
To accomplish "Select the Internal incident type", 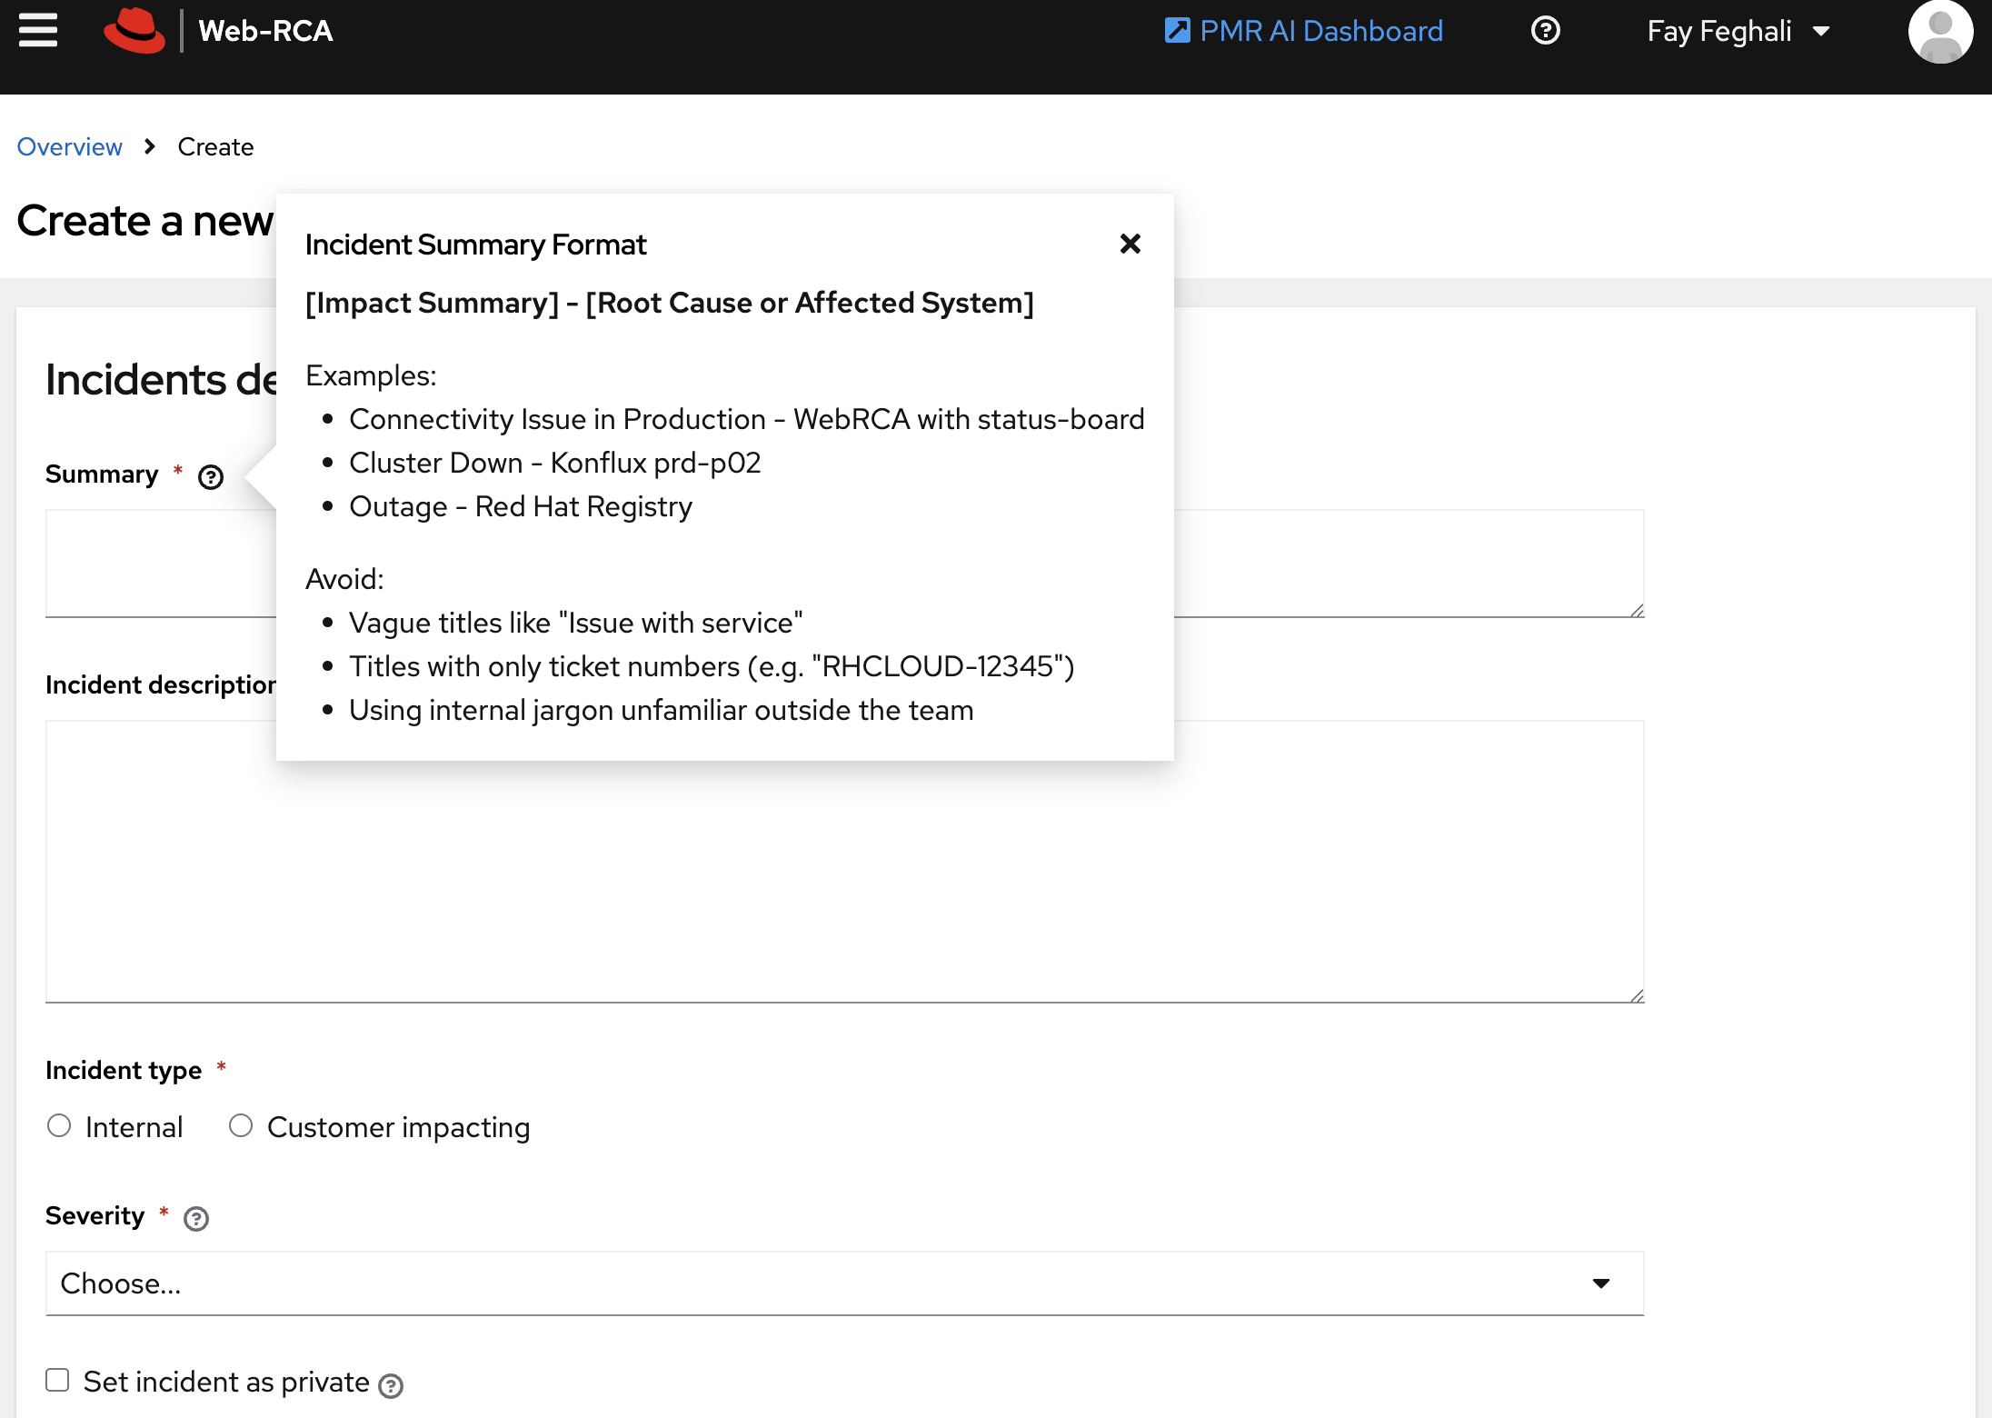I will 60,1125.
